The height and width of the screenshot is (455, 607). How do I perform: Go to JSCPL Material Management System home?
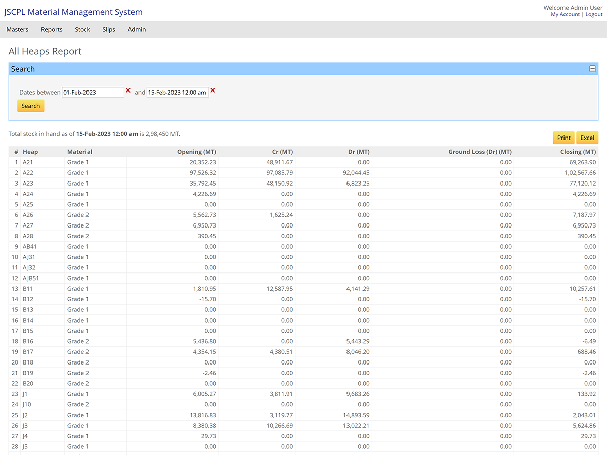(73, 12)
